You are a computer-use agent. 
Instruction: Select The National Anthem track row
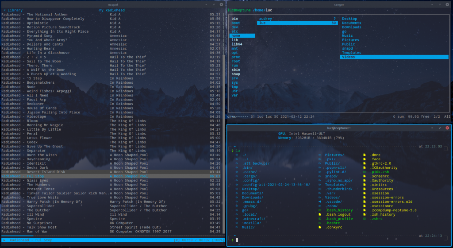[111, 15]
